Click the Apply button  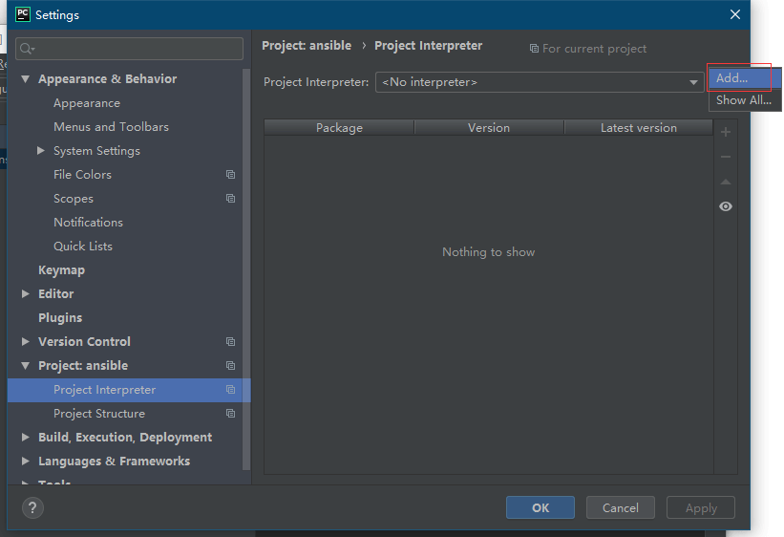tap(701, 507)
